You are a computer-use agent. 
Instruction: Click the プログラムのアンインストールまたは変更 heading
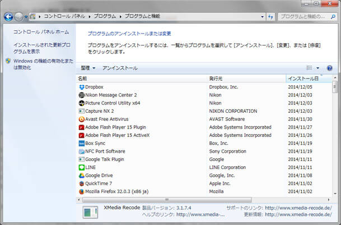coord(129,34)
